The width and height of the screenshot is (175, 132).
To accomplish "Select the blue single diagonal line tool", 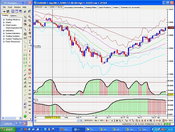I will tap(25, 99).
